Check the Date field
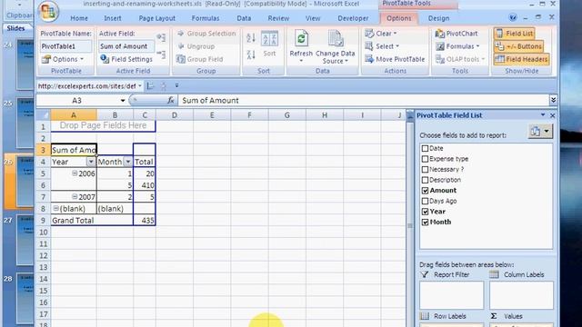This screenshot has height=327, width=582. point(426,148)
